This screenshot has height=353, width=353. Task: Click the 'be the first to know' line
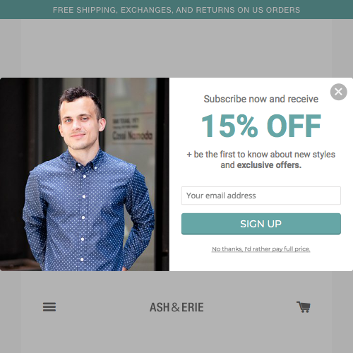tap(261, 155)
